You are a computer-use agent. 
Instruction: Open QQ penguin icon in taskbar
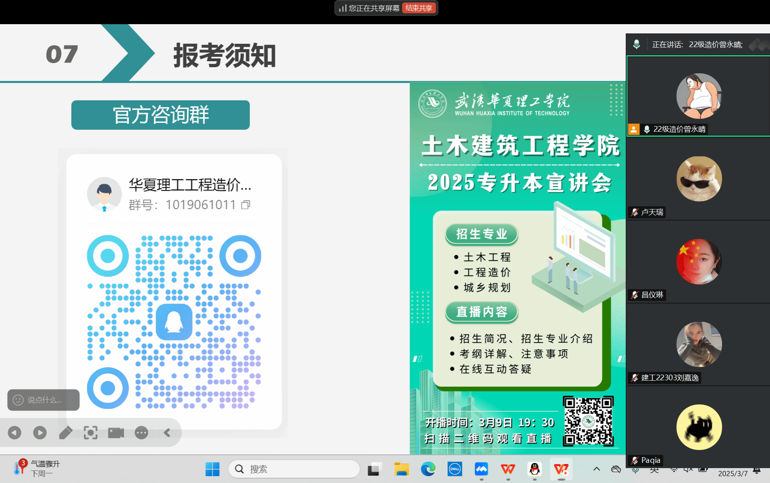pyautogui.click(x=535, y=469)
